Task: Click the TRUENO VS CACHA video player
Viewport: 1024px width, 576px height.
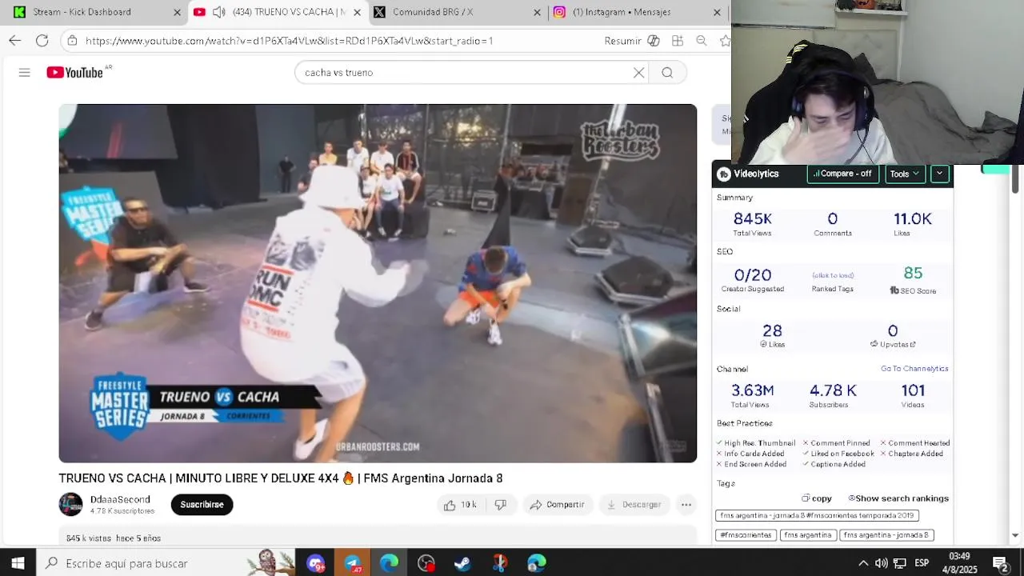Action: 378,283
